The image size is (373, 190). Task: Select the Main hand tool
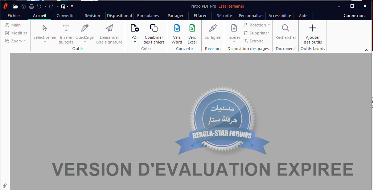(13, 25)
